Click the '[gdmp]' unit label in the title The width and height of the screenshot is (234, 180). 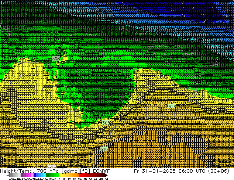(x=71, y=171)
